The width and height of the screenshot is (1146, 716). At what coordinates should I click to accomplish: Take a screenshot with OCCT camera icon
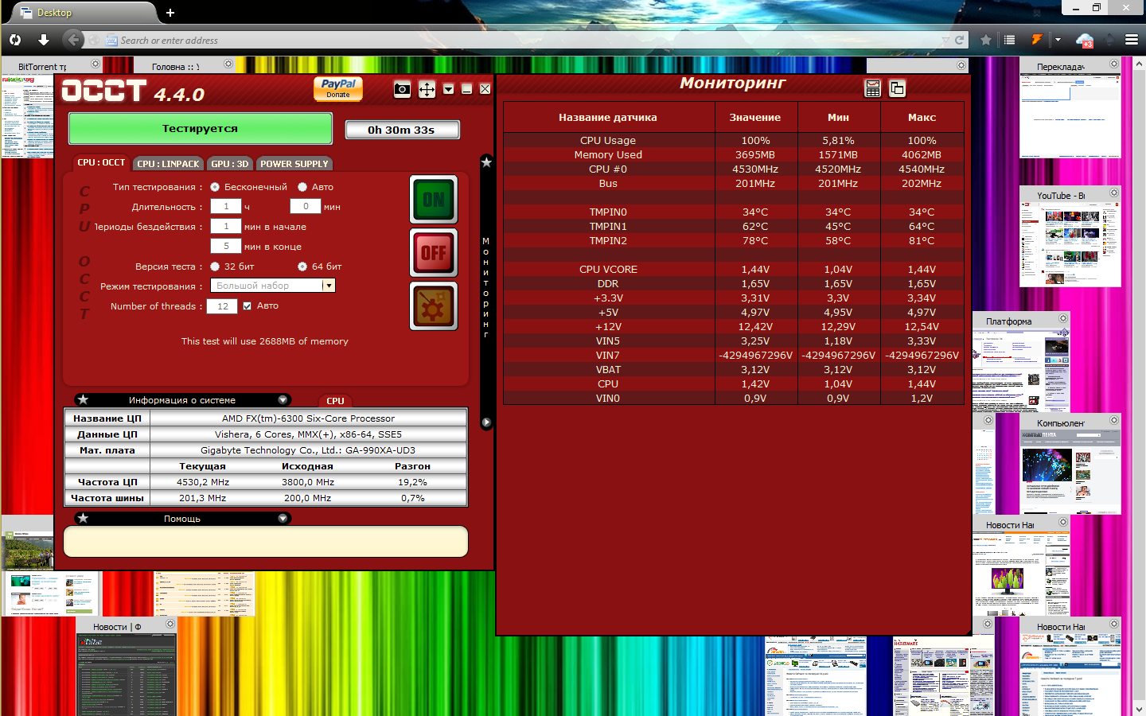pyautogui.click(x=403, y=89)
